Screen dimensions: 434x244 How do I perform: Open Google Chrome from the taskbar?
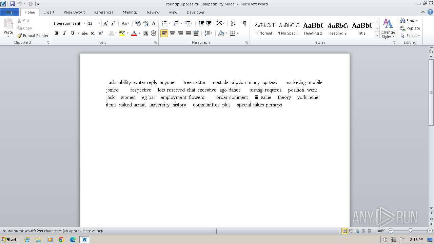61,240
